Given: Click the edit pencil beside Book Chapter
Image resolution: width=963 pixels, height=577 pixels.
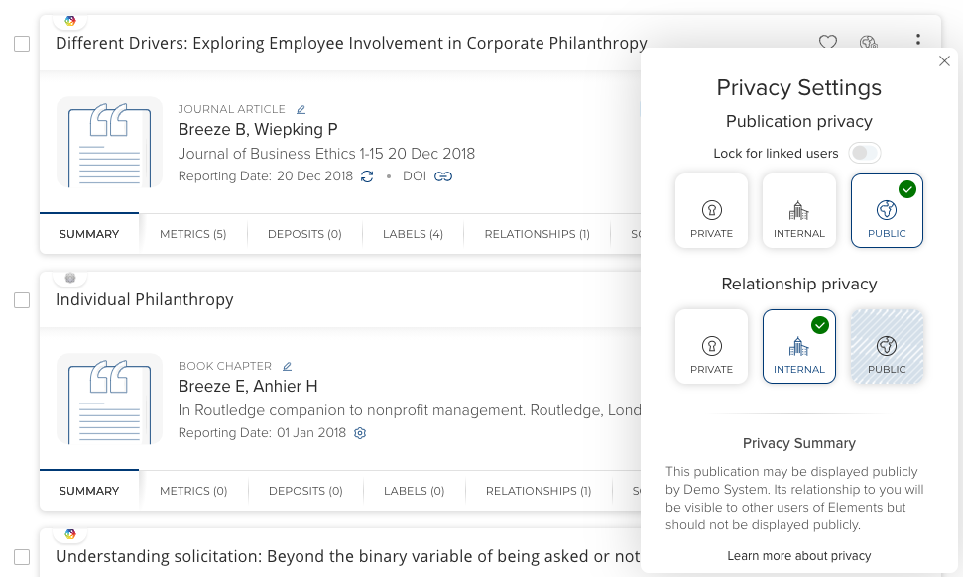Looking at the screenshot, I should click(288, 366).
